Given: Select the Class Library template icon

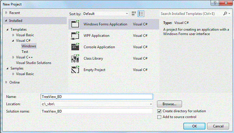Looking at the screenshot, I should point(75,58).
